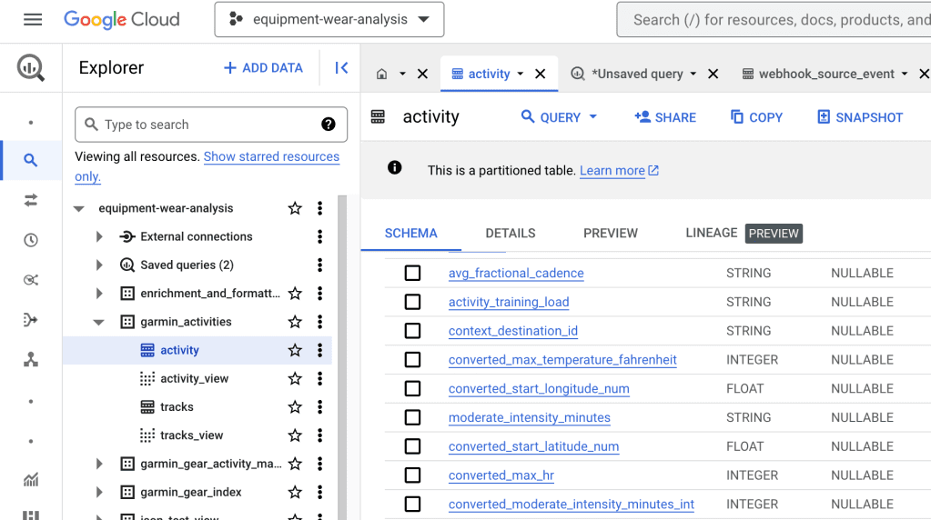Viewport: 931px width, 520px height.
Task: Close the activity tab
Action: (x=541, y=74)
